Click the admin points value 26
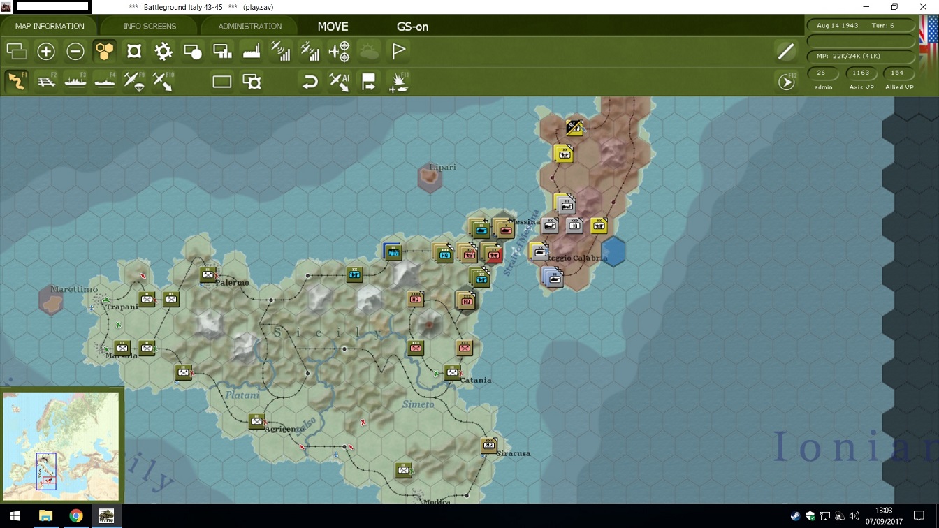 822,73
